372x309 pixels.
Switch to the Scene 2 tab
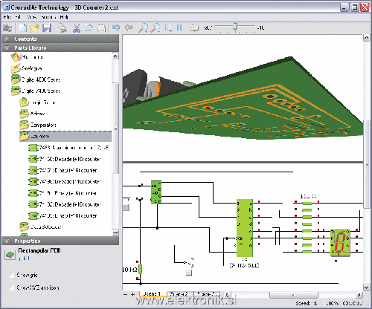pyautogui.click(x=179, y=294)
